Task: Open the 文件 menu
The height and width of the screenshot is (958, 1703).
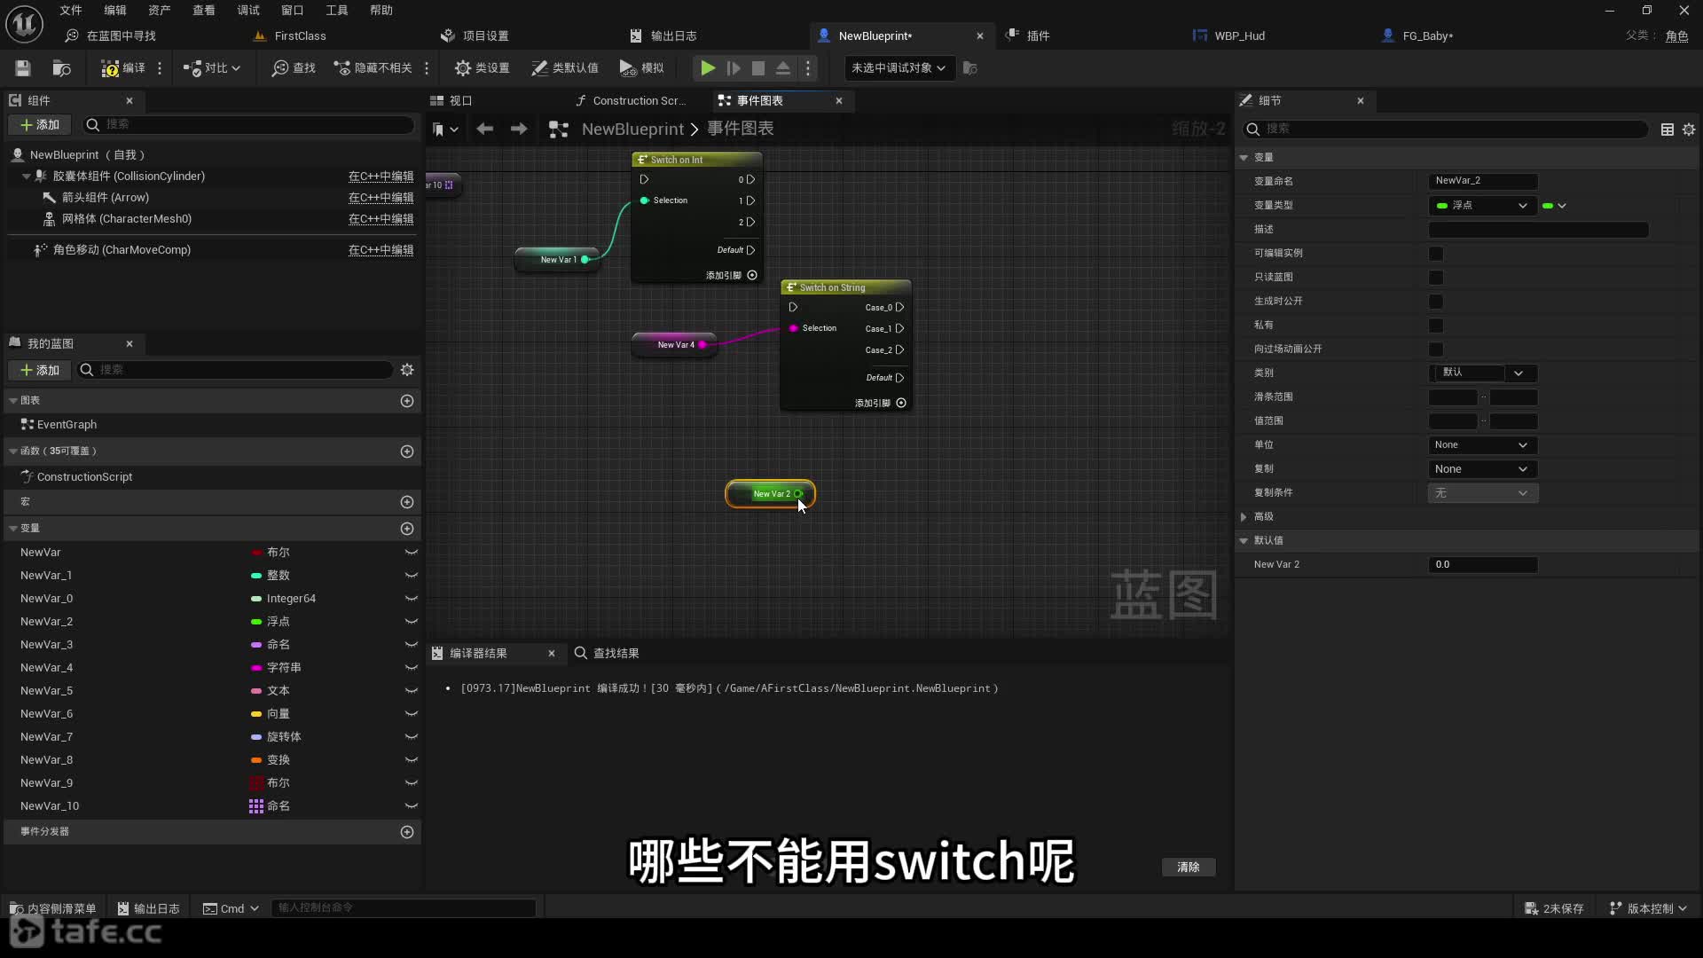Action: 71,11
